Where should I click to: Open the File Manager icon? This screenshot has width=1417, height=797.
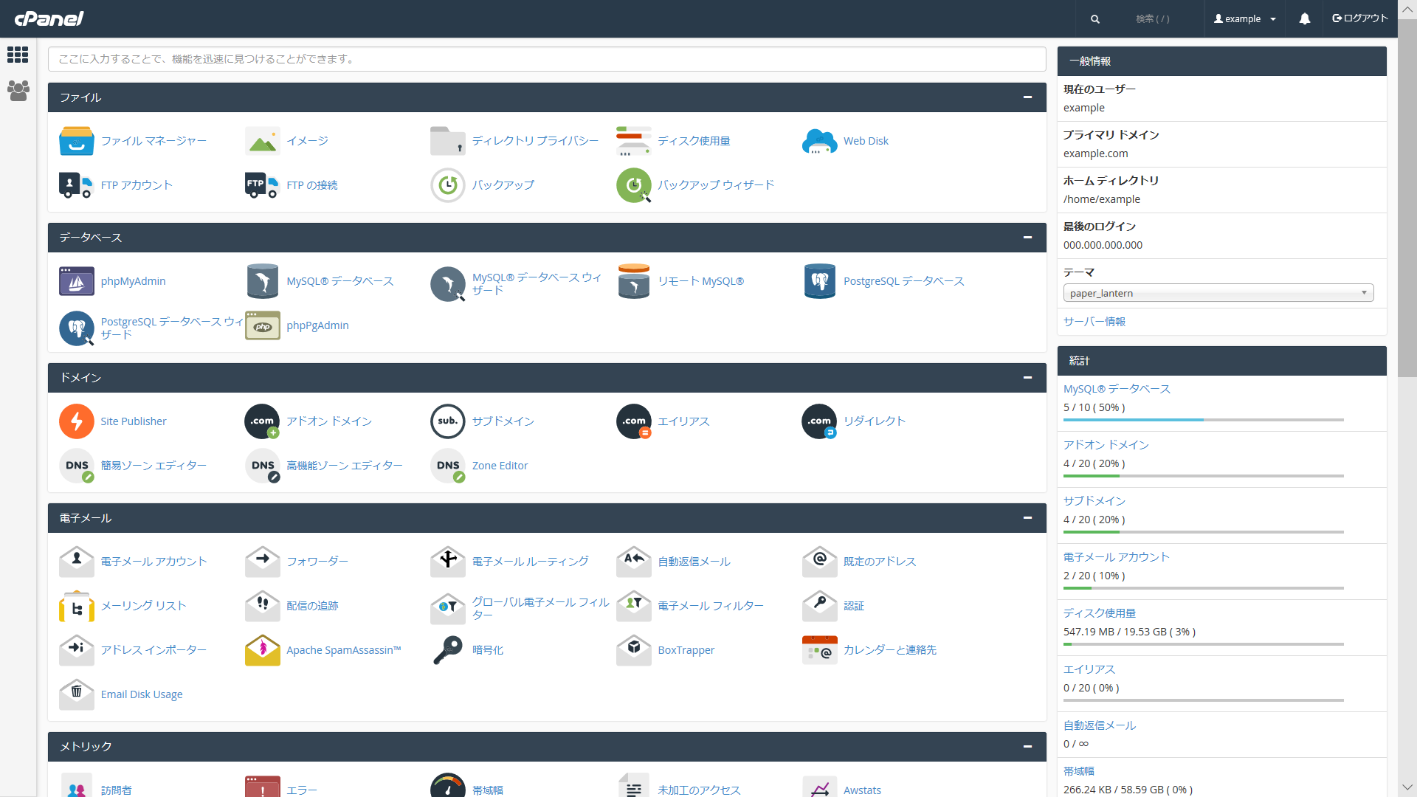pyautogui.click(x=77, y=141)
